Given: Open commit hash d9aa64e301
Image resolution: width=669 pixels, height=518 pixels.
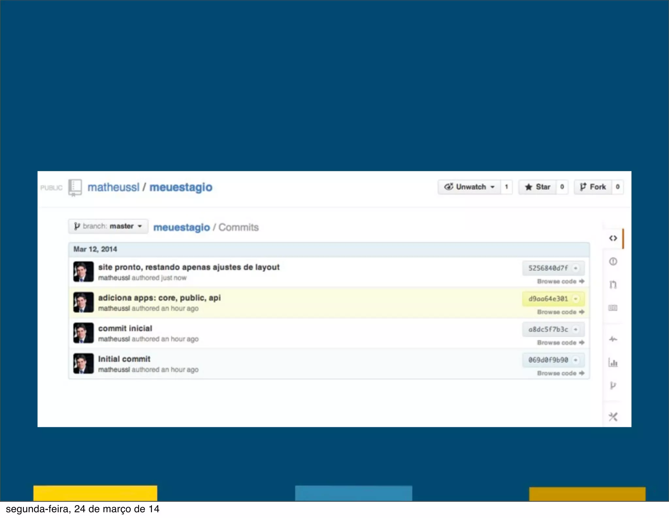Looking at the screenshot, I should (548, 299).
